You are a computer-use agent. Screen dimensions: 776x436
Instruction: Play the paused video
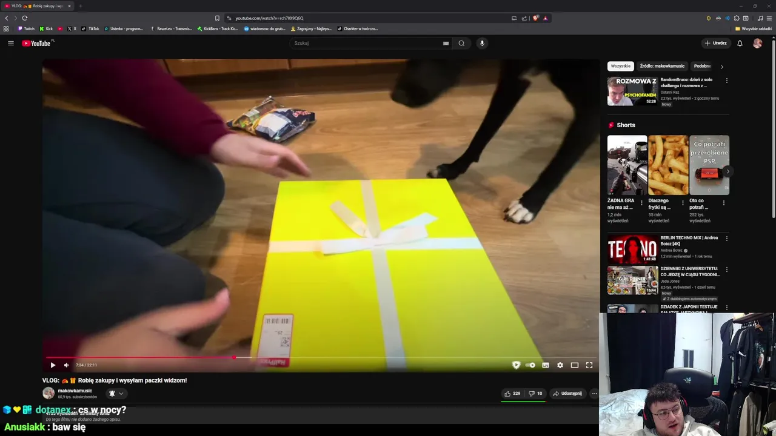53,365
